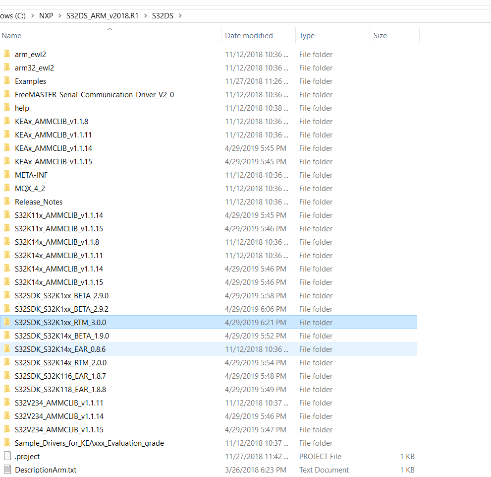Select the KEAx_AMMCLIB_v1.1.14 folder name
Viewport: 491px width, 477px height.
pyautogui.click(x=54, y=148)
